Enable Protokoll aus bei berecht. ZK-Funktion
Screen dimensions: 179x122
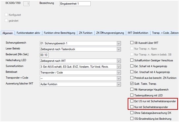click(x=132, y=78)
